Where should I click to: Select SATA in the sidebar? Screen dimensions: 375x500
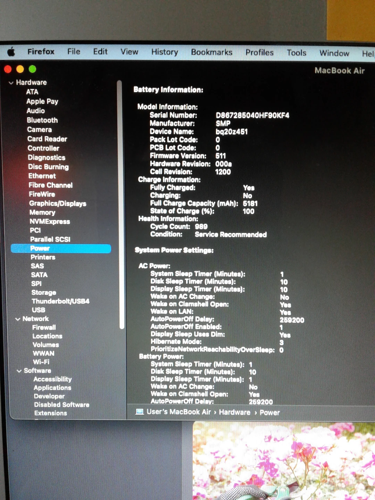click(39, 275)
